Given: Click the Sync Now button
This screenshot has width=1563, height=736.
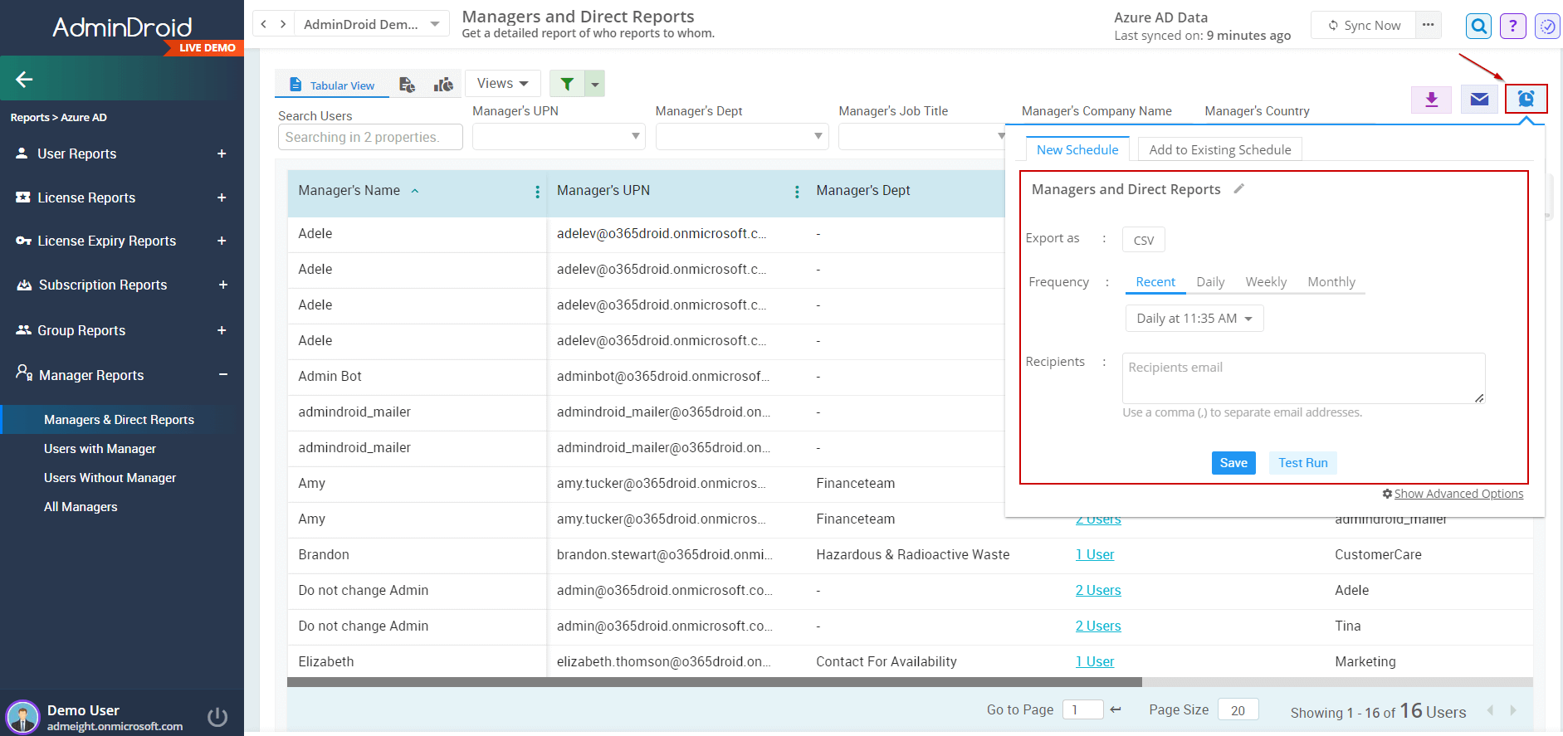Looking at the screenshot, I should 1363,25.
